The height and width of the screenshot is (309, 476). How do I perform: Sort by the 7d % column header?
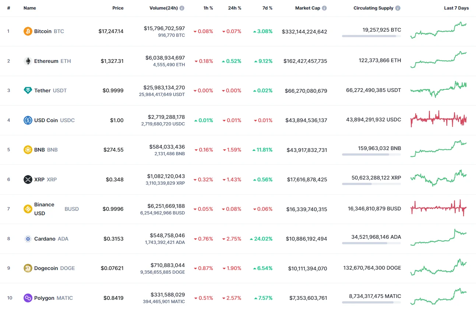coord(268,8)
